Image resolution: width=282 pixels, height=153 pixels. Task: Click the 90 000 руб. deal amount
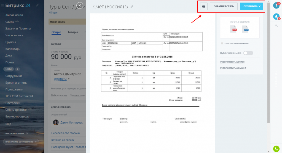(x=66, y=57)
